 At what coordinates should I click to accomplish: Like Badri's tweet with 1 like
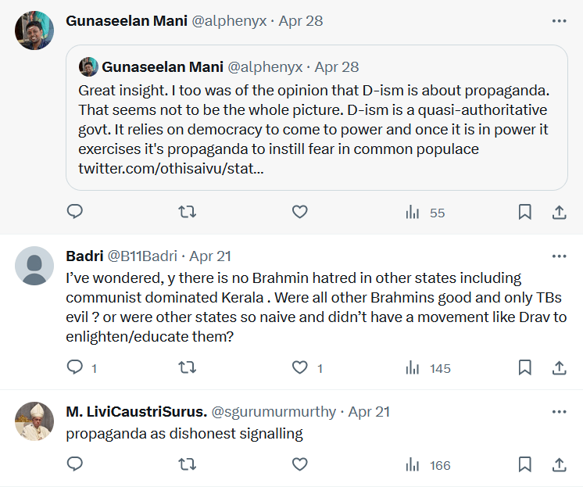click(x=299, y=367)
